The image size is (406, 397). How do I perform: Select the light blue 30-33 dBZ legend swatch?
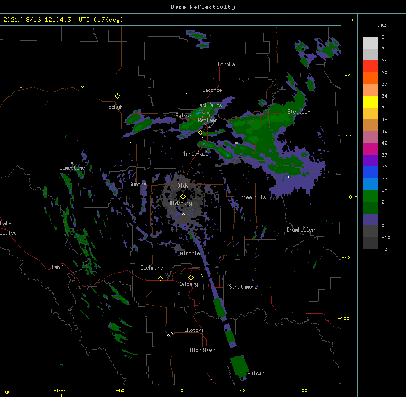(x=370, y=184)
